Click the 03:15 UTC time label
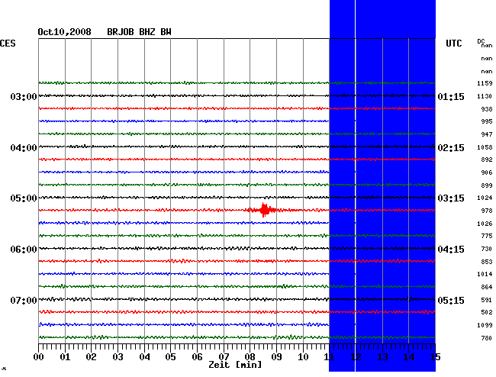 [451, 198]
